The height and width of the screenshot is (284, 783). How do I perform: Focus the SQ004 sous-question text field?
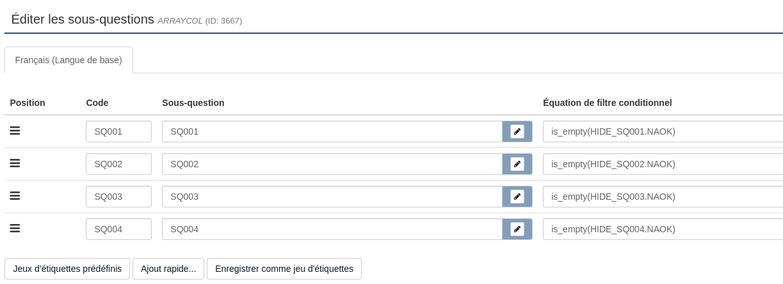click(x=332, y=229)
